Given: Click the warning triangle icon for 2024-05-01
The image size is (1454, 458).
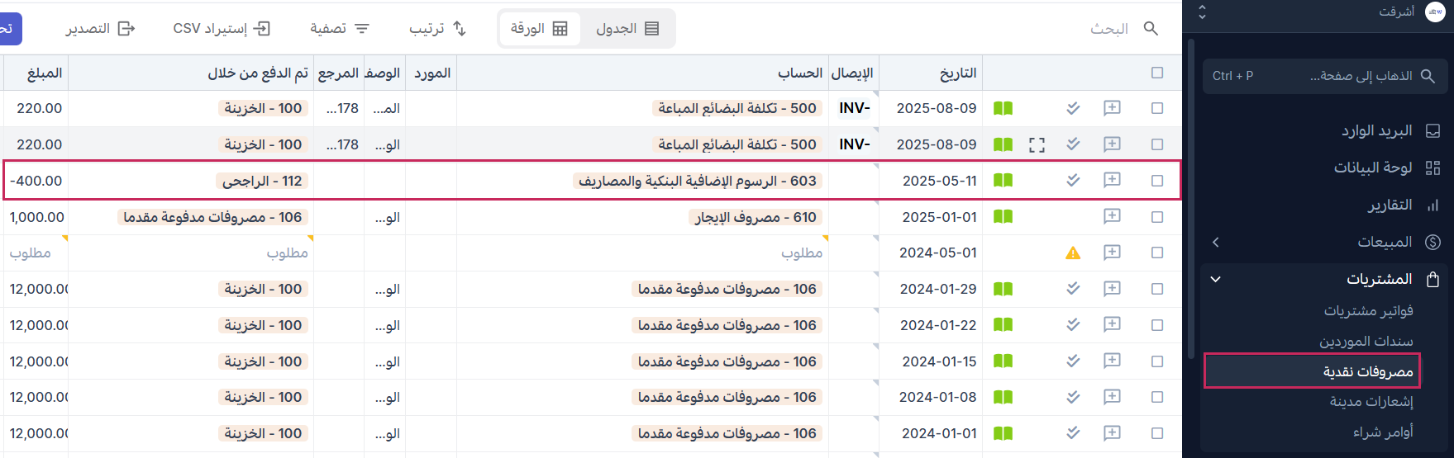Looking at the screenshot, I should click(1073, 253).
